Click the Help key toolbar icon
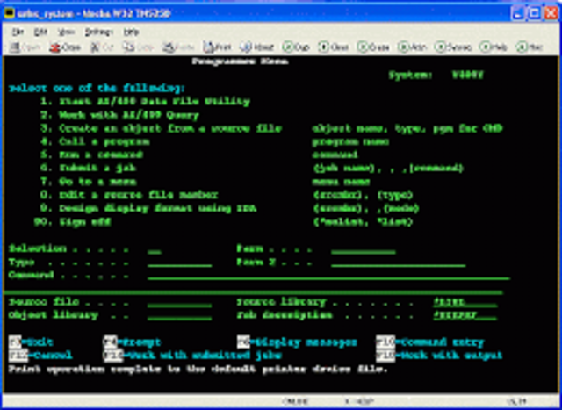The height and width of the screenshot is (410, 562). click(494, 47)
